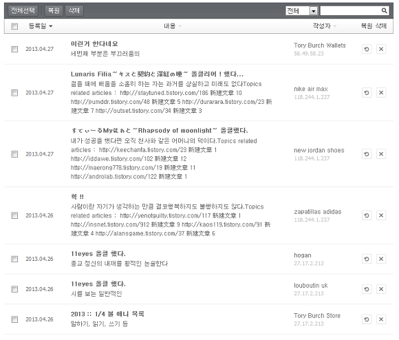Delete the louboutin uk comment
This screenshot has height=340, width=399.
pos(381,289)
